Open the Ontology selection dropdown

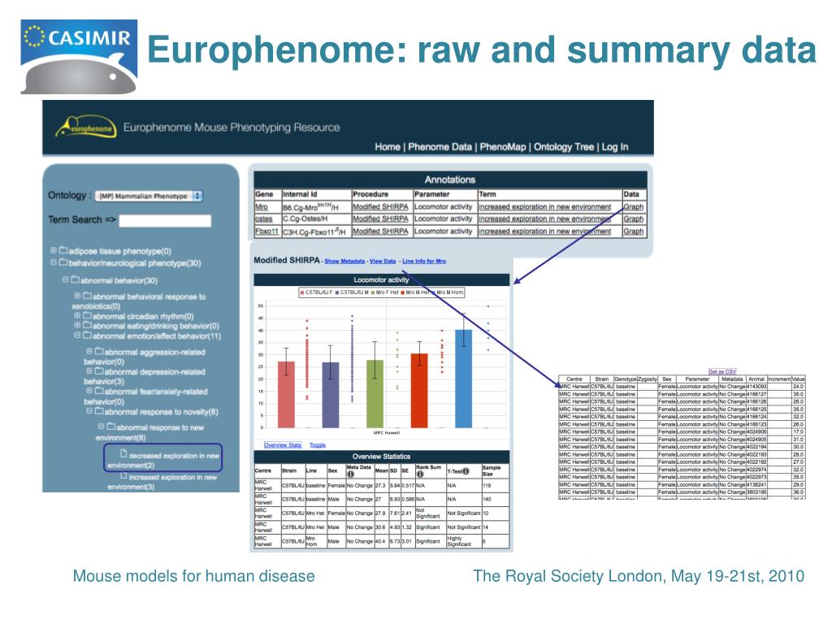149,196
